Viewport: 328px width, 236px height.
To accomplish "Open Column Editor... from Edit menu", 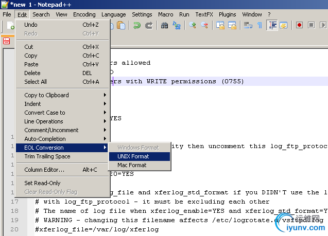I will pos(62,170).
